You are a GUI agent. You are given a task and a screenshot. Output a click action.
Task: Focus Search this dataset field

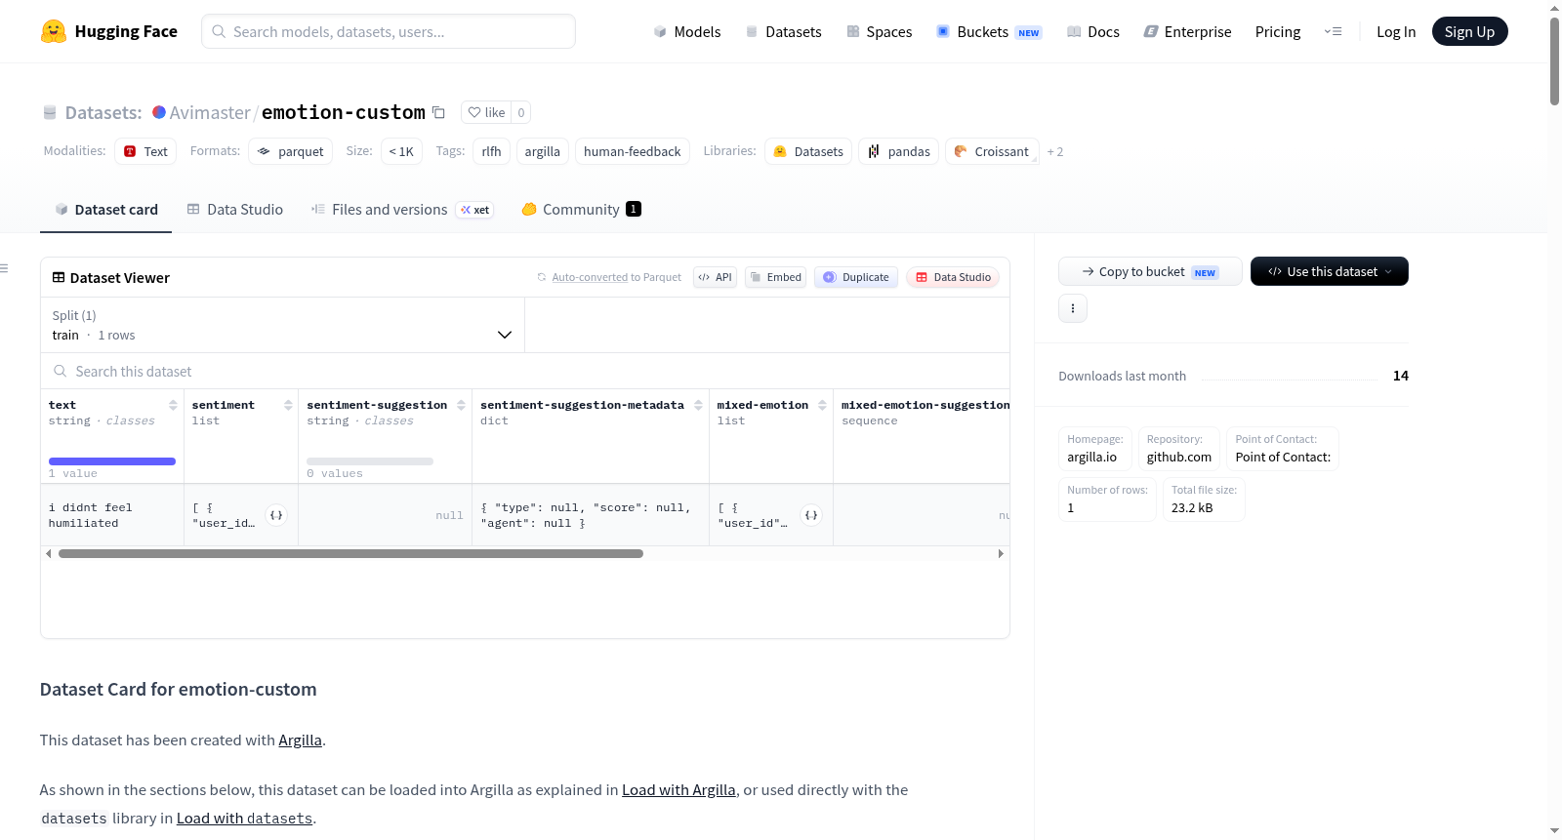[x=525, y=372]
